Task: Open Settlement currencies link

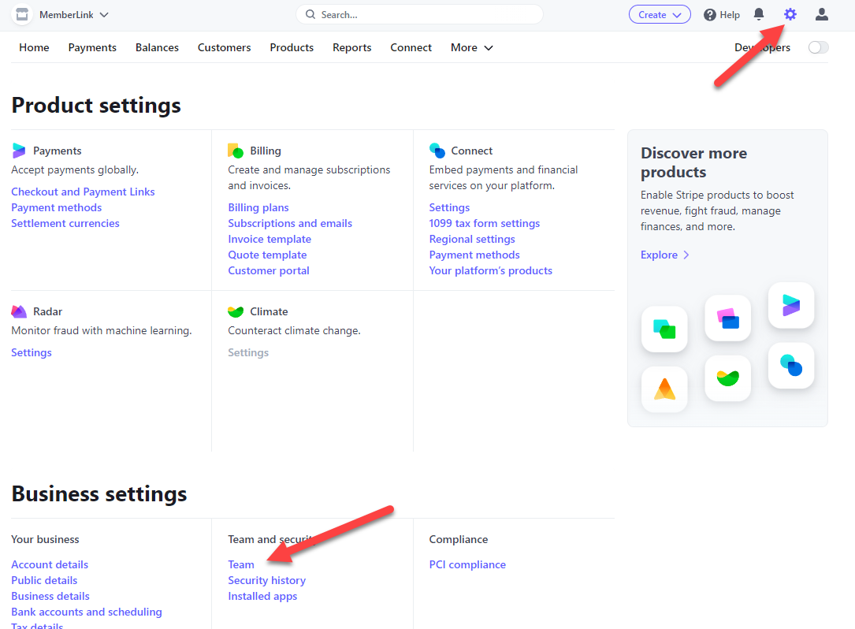Action: (x=65, y=223)
